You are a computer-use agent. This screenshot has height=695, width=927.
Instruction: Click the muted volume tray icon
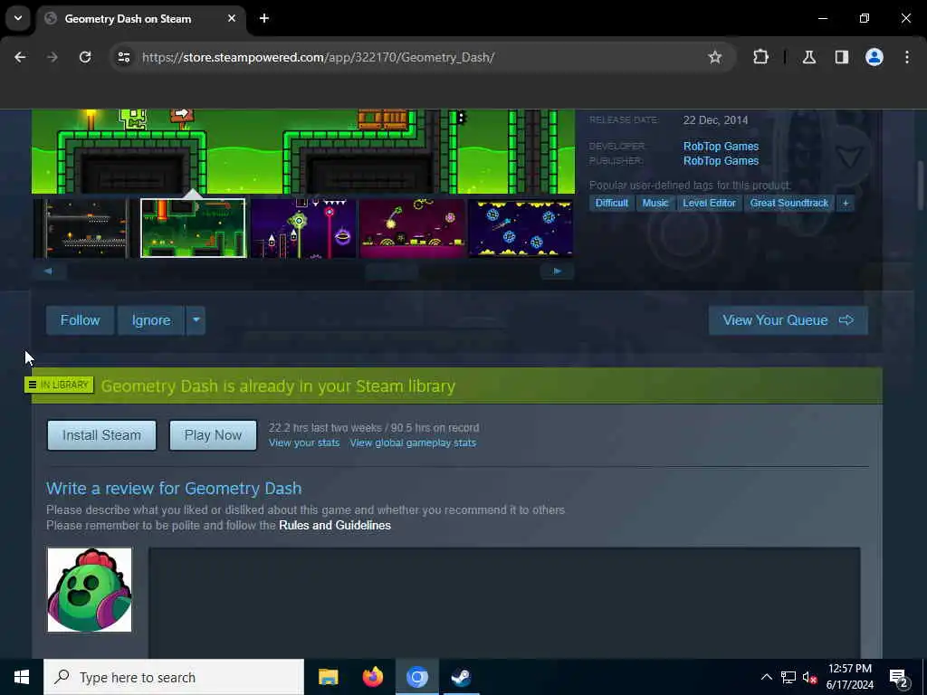point(809,677)
